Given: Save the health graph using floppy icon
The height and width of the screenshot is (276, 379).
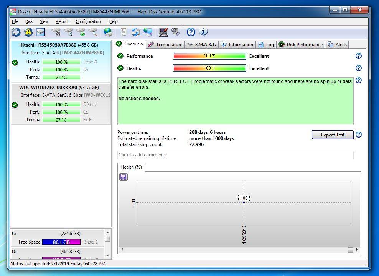Looking at the screenshot, I should [124, 177].
